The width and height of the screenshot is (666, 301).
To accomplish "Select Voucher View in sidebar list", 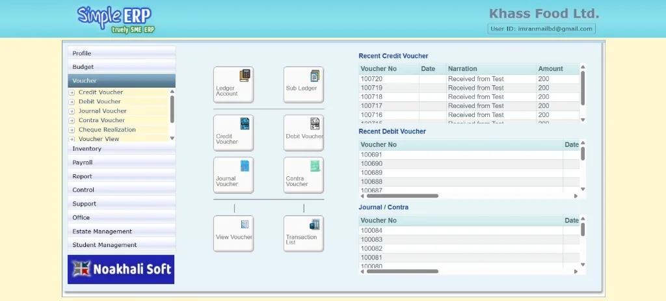I will [x=99, y=139].
